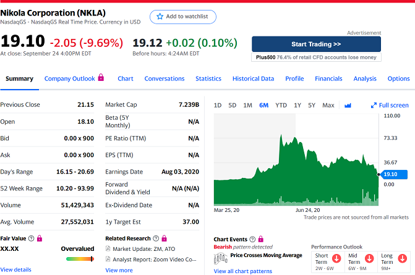Click the Short Term down arrow indicator

[x=336, y=258]
